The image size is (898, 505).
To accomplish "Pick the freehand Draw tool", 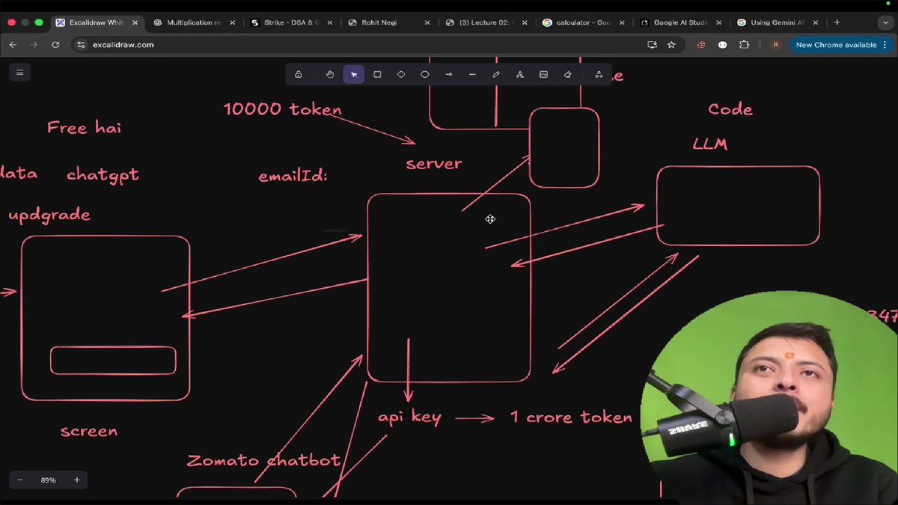I will pos(495,74).
